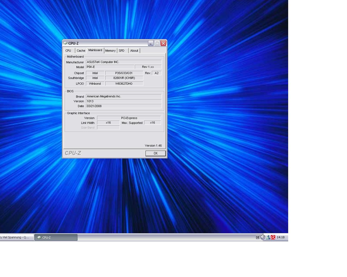Image resolution: width=347 pixels, height=277 pixels.
Task: Expand hidden tray icons with the arrow
Action: tap(263, 238)
